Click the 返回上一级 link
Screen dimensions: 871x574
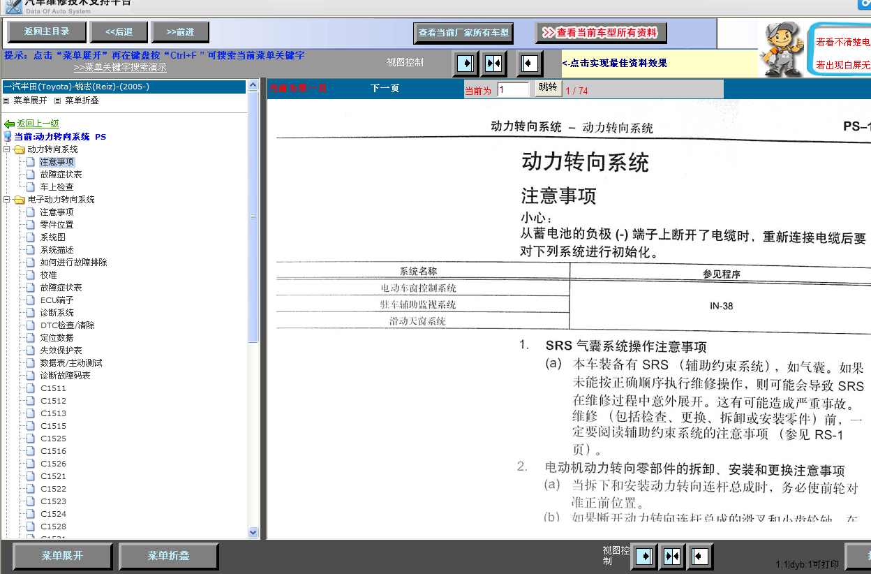point(38,124)
